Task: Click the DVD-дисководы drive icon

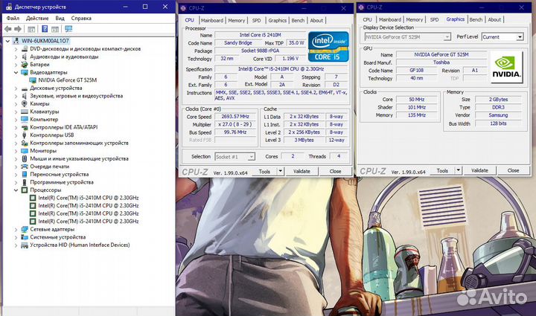Action: [x=25, y=49]
